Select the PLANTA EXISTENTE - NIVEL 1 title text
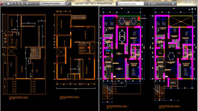Screen dimensions: 198x111 click(x=19, y=97)
